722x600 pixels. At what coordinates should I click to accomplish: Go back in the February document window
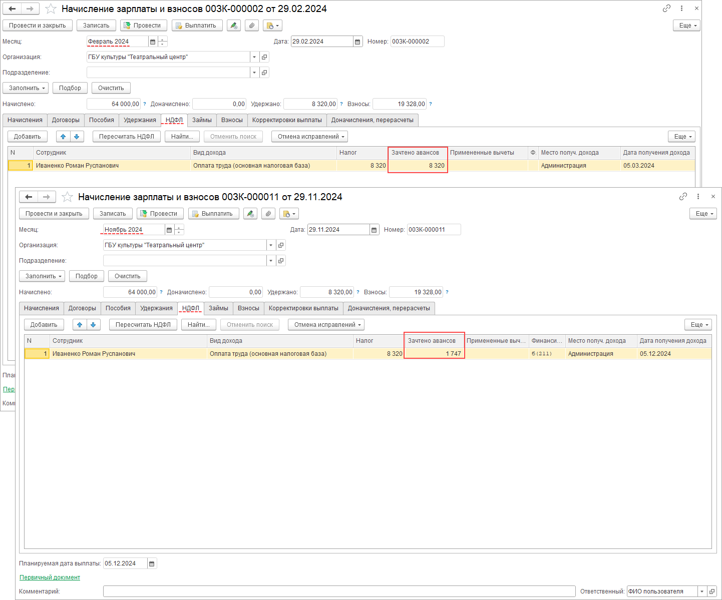12,9
